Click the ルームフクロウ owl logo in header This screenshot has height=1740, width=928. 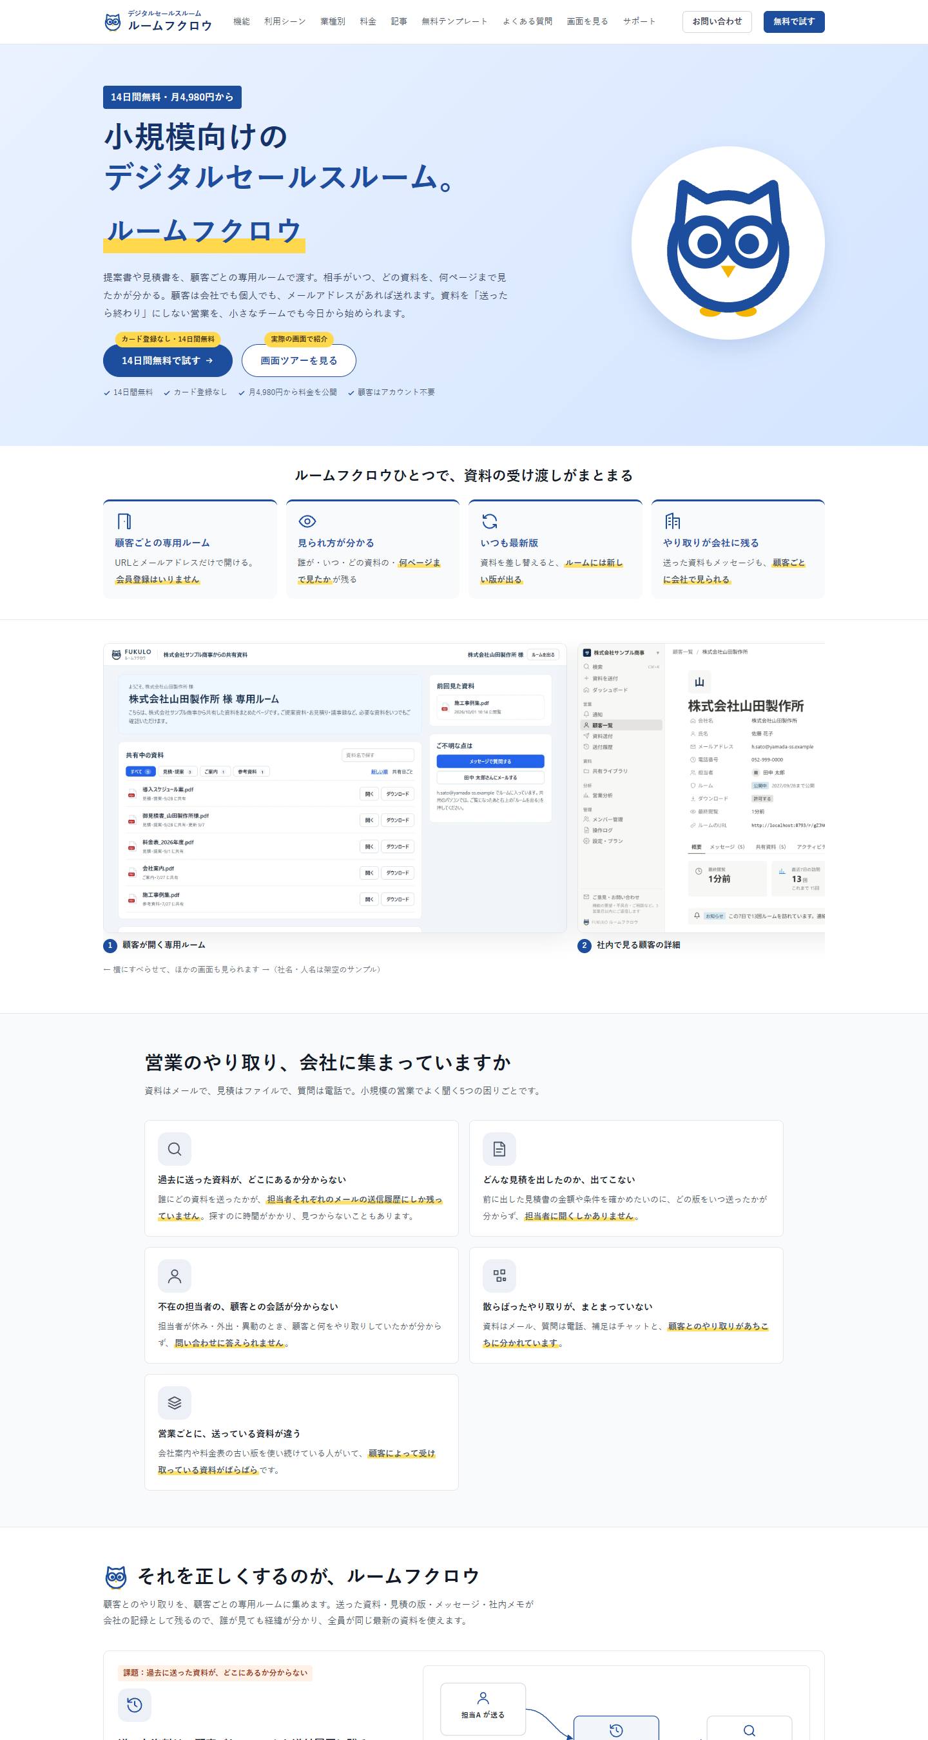pyautogui.click(x=113, y=23)
